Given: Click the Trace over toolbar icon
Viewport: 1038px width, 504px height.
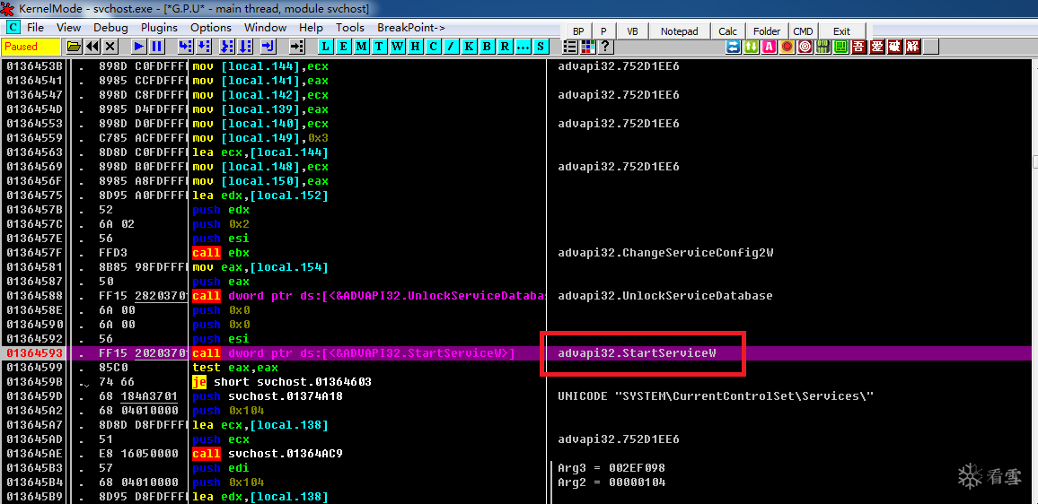Looking at the screenshot, I should click(x=246, y=47).
